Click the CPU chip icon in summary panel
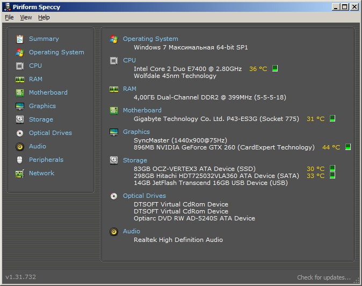Viewport: 362px width, 286px height. pos(114,61)
